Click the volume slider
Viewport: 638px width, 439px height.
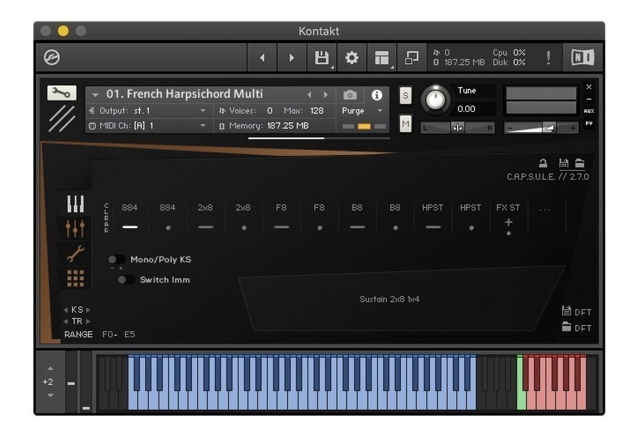tap(542, 128)
